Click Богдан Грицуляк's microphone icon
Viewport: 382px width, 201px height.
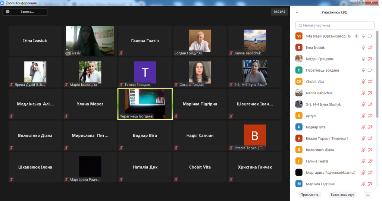click(x=363, y=59)
